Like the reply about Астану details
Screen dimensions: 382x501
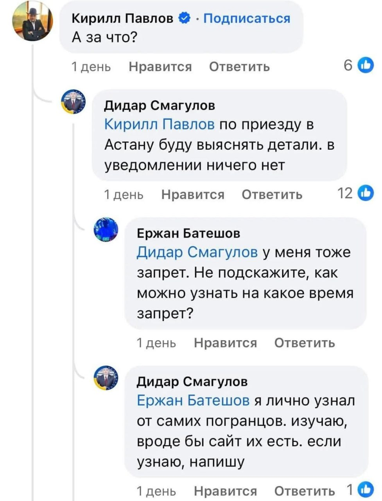click(x=193, y=195)
